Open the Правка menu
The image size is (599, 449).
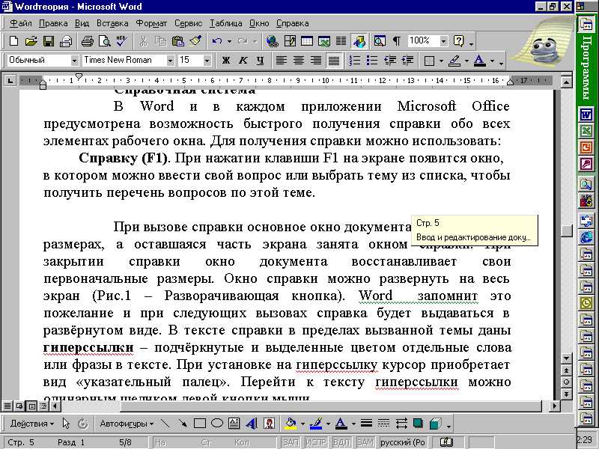click(x=53, y=23)
